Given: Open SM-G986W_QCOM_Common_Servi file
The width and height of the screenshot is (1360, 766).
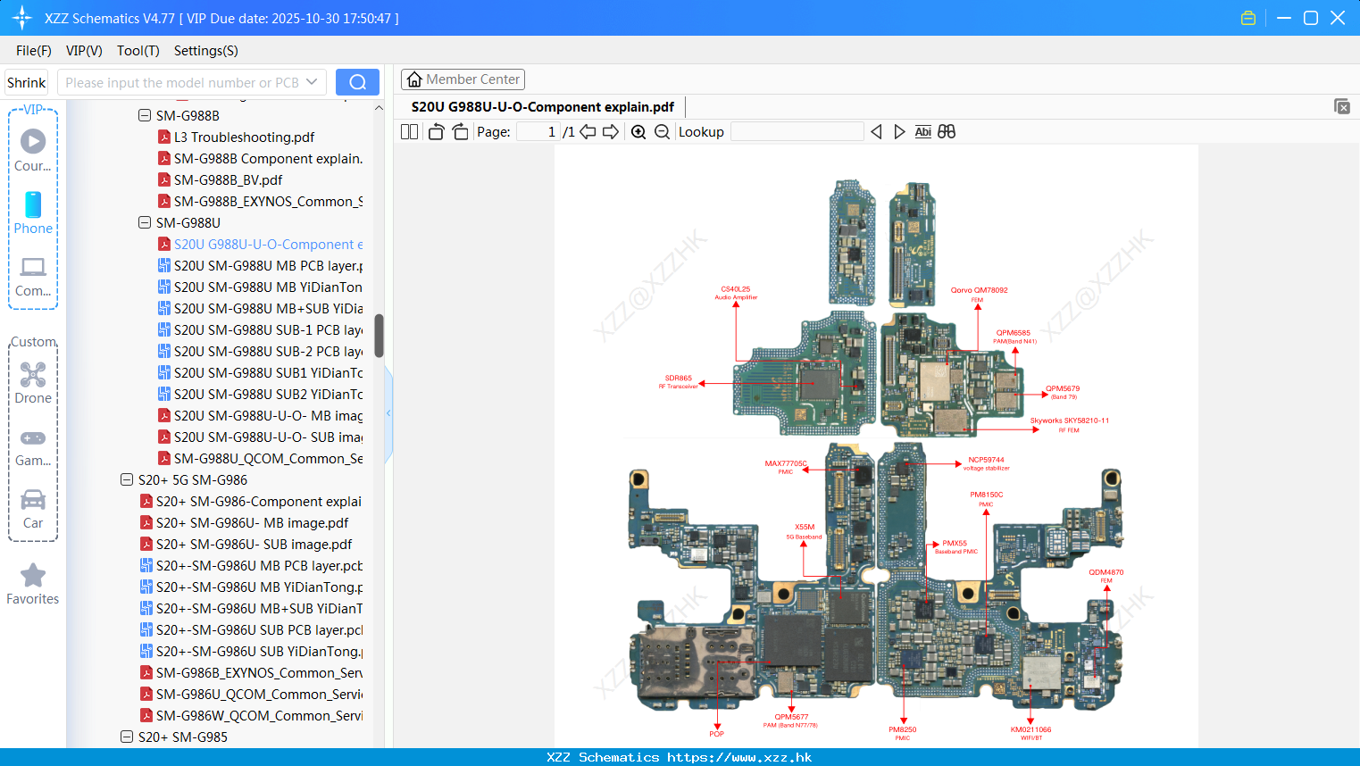Looking at the screenshot, I should pos(259,715).
